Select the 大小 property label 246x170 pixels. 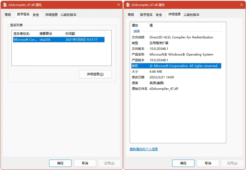coord(135,72)
